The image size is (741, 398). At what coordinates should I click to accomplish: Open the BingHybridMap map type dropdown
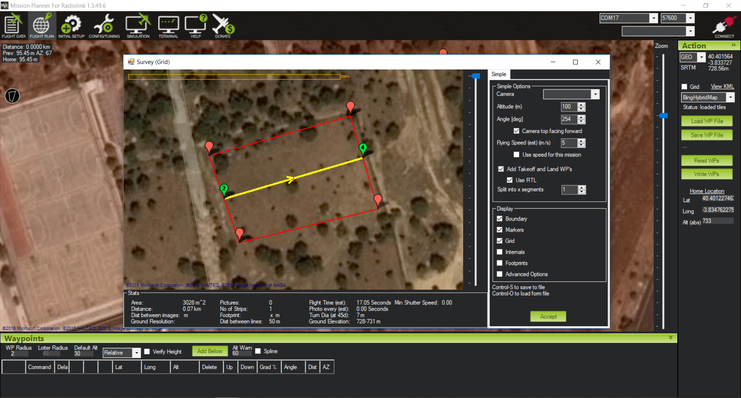coord(730,98)
